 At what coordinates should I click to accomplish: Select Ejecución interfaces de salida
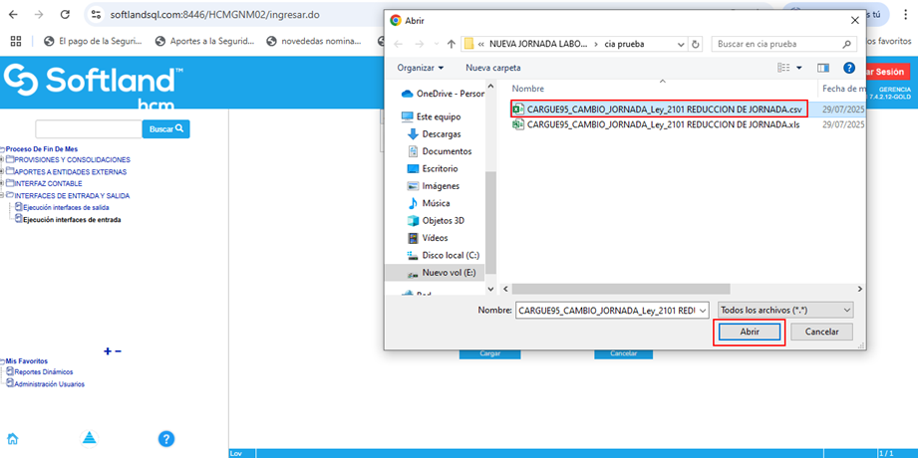[x=66, y=207]
